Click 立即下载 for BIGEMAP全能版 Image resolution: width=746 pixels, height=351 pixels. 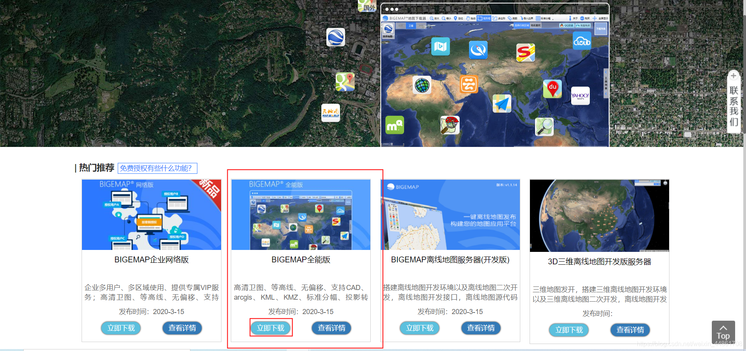(271, 328)
